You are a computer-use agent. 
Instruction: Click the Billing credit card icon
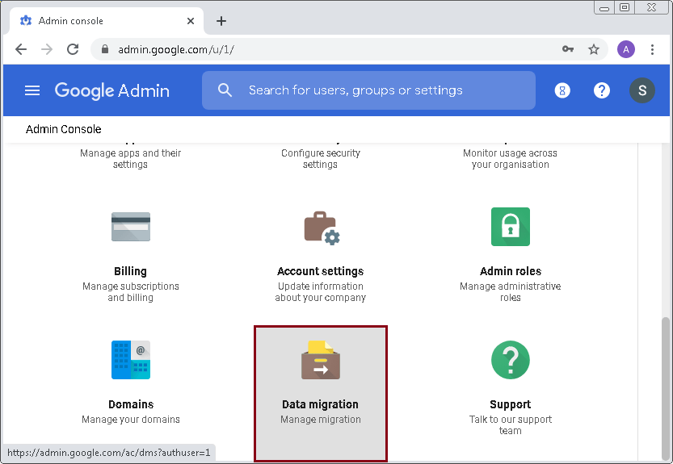click(x=131, y=227)
